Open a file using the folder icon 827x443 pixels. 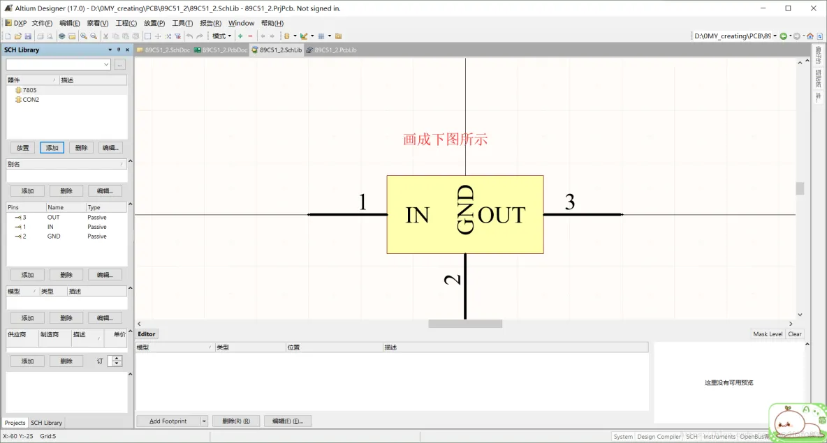18,36
